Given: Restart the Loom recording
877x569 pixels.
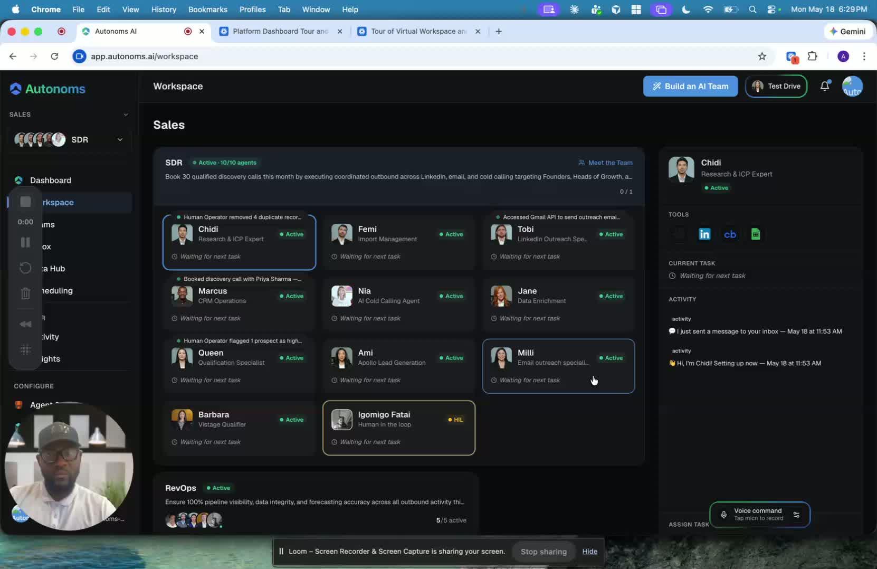Looking at the screenshot, I should tap(25, 268).
